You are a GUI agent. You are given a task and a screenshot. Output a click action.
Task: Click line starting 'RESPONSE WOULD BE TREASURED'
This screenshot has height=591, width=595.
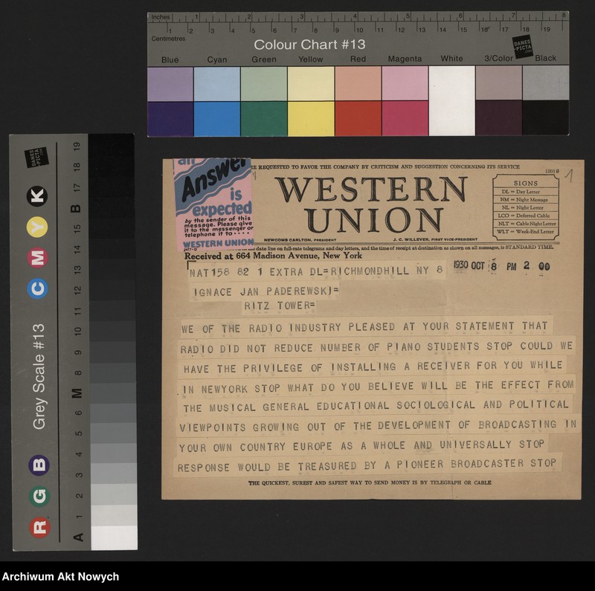pyautogui.click(x=367, y=465)
